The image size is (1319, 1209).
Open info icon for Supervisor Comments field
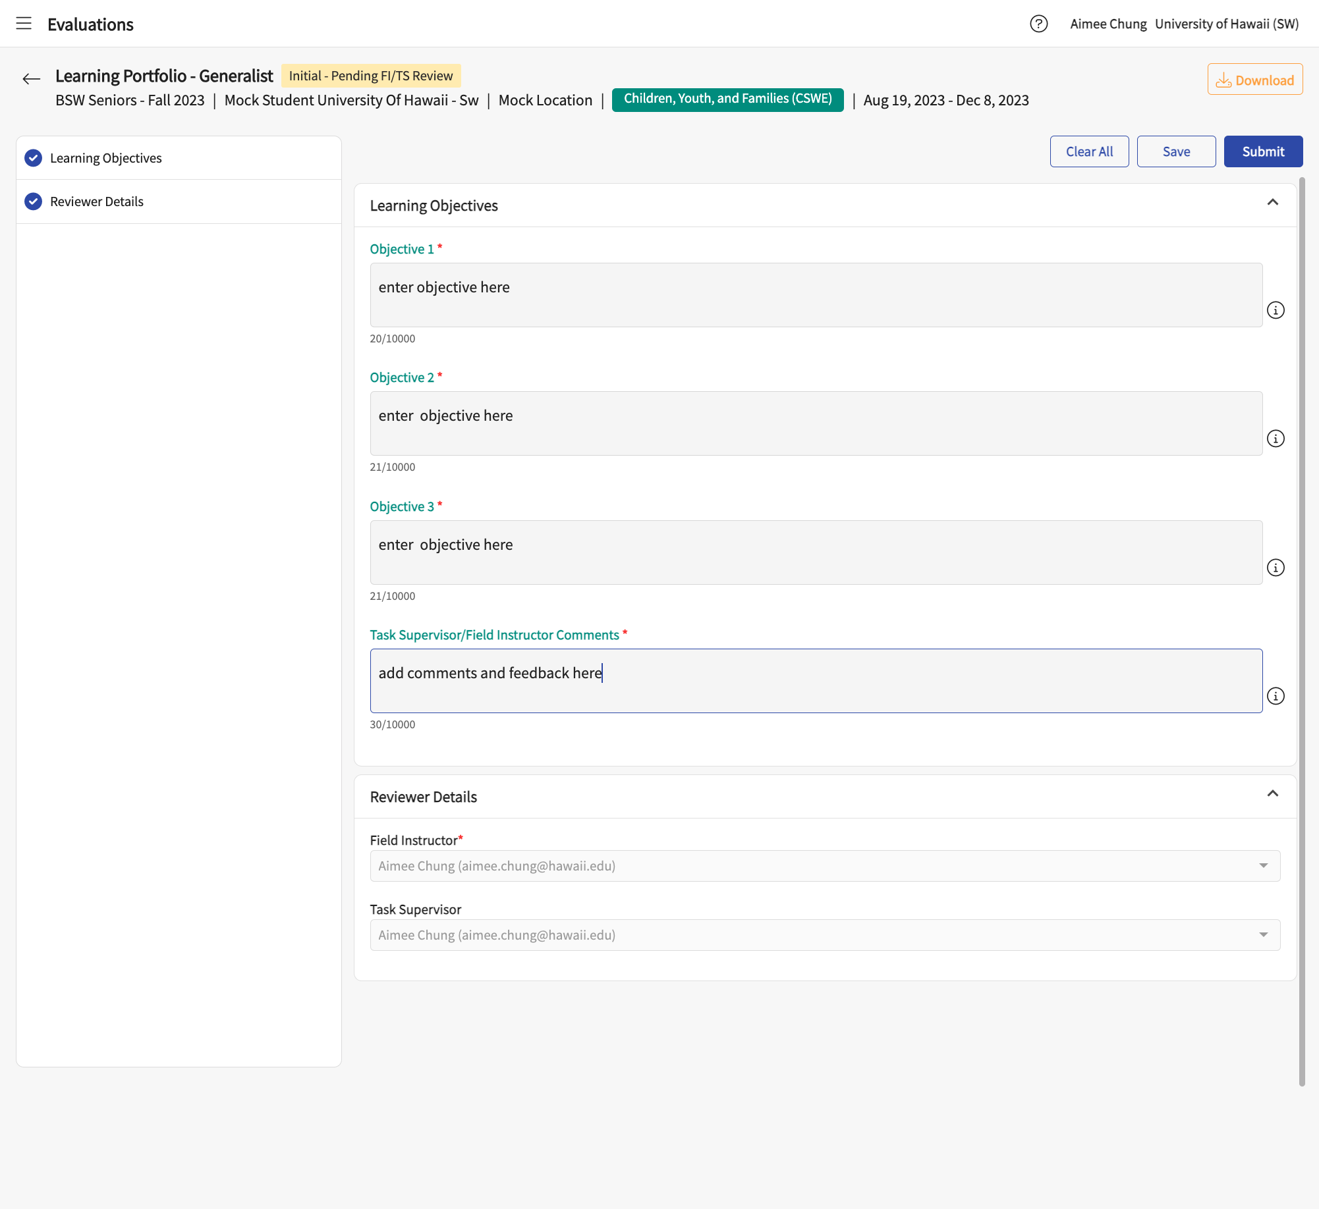[1276, 696]
